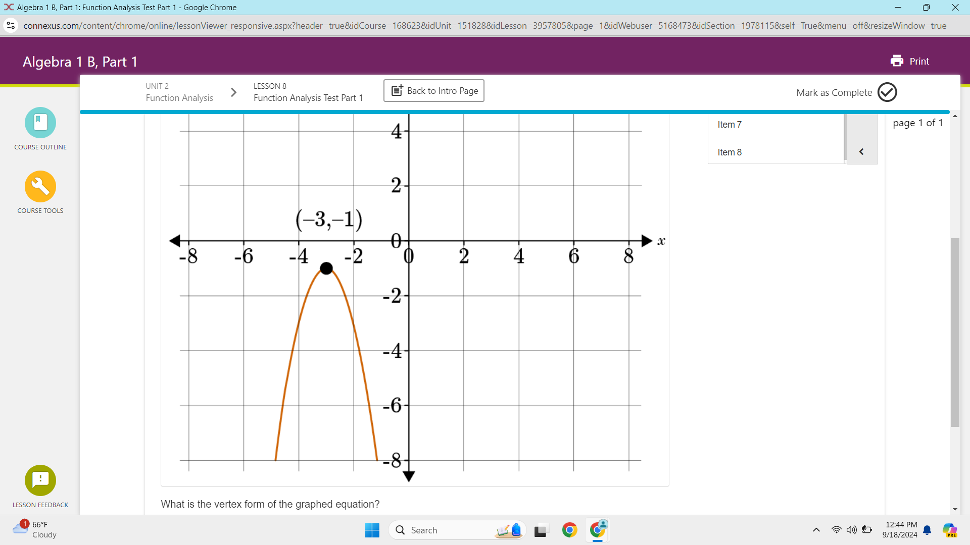Viewport: 970px width, 545px height.
Task: Click the connexus URL address field
Action: (485, 26)
